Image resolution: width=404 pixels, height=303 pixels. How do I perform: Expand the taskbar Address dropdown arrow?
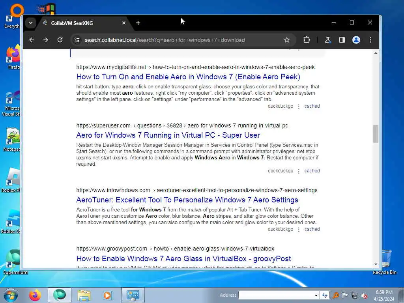pyautogui.click(x=316, y=295)
